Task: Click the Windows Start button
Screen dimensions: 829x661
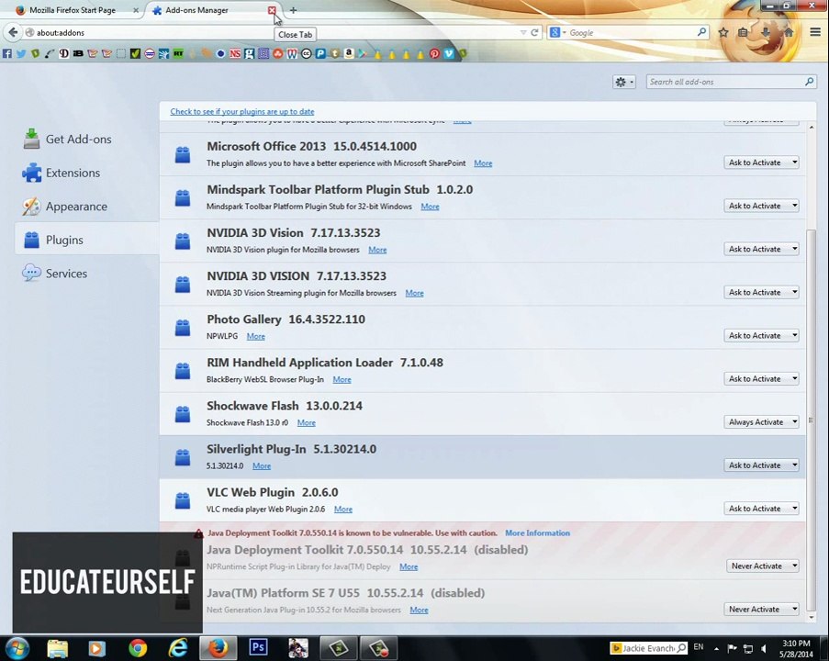Action: (x=17, y=647)
